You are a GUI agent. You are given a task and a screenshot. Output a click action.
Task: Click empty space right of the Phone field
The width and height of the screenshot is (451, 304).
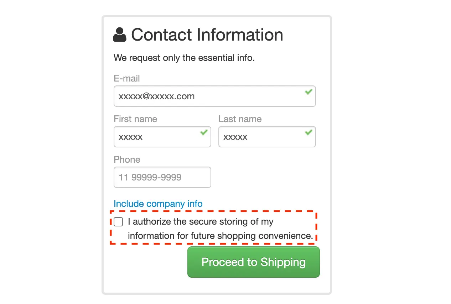coord(264,177)
